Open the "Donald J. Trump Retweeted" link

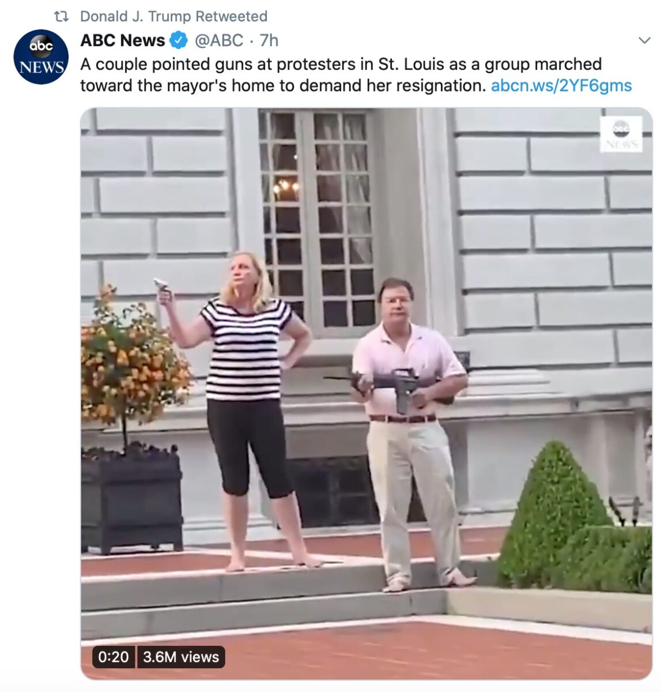[x=173, y=16]
